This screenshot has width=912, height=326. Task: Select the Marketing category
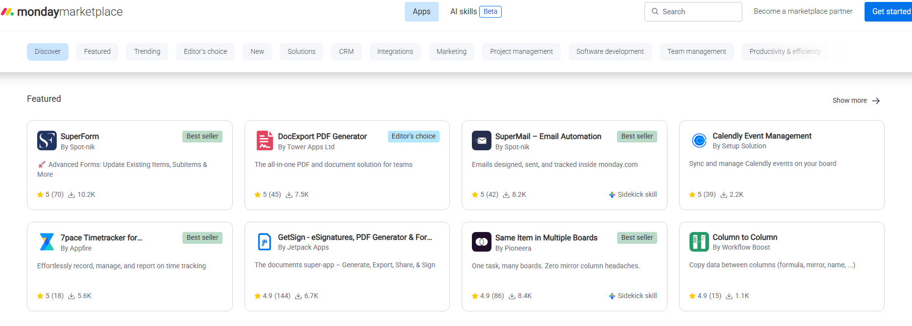[x=451, y=52]
